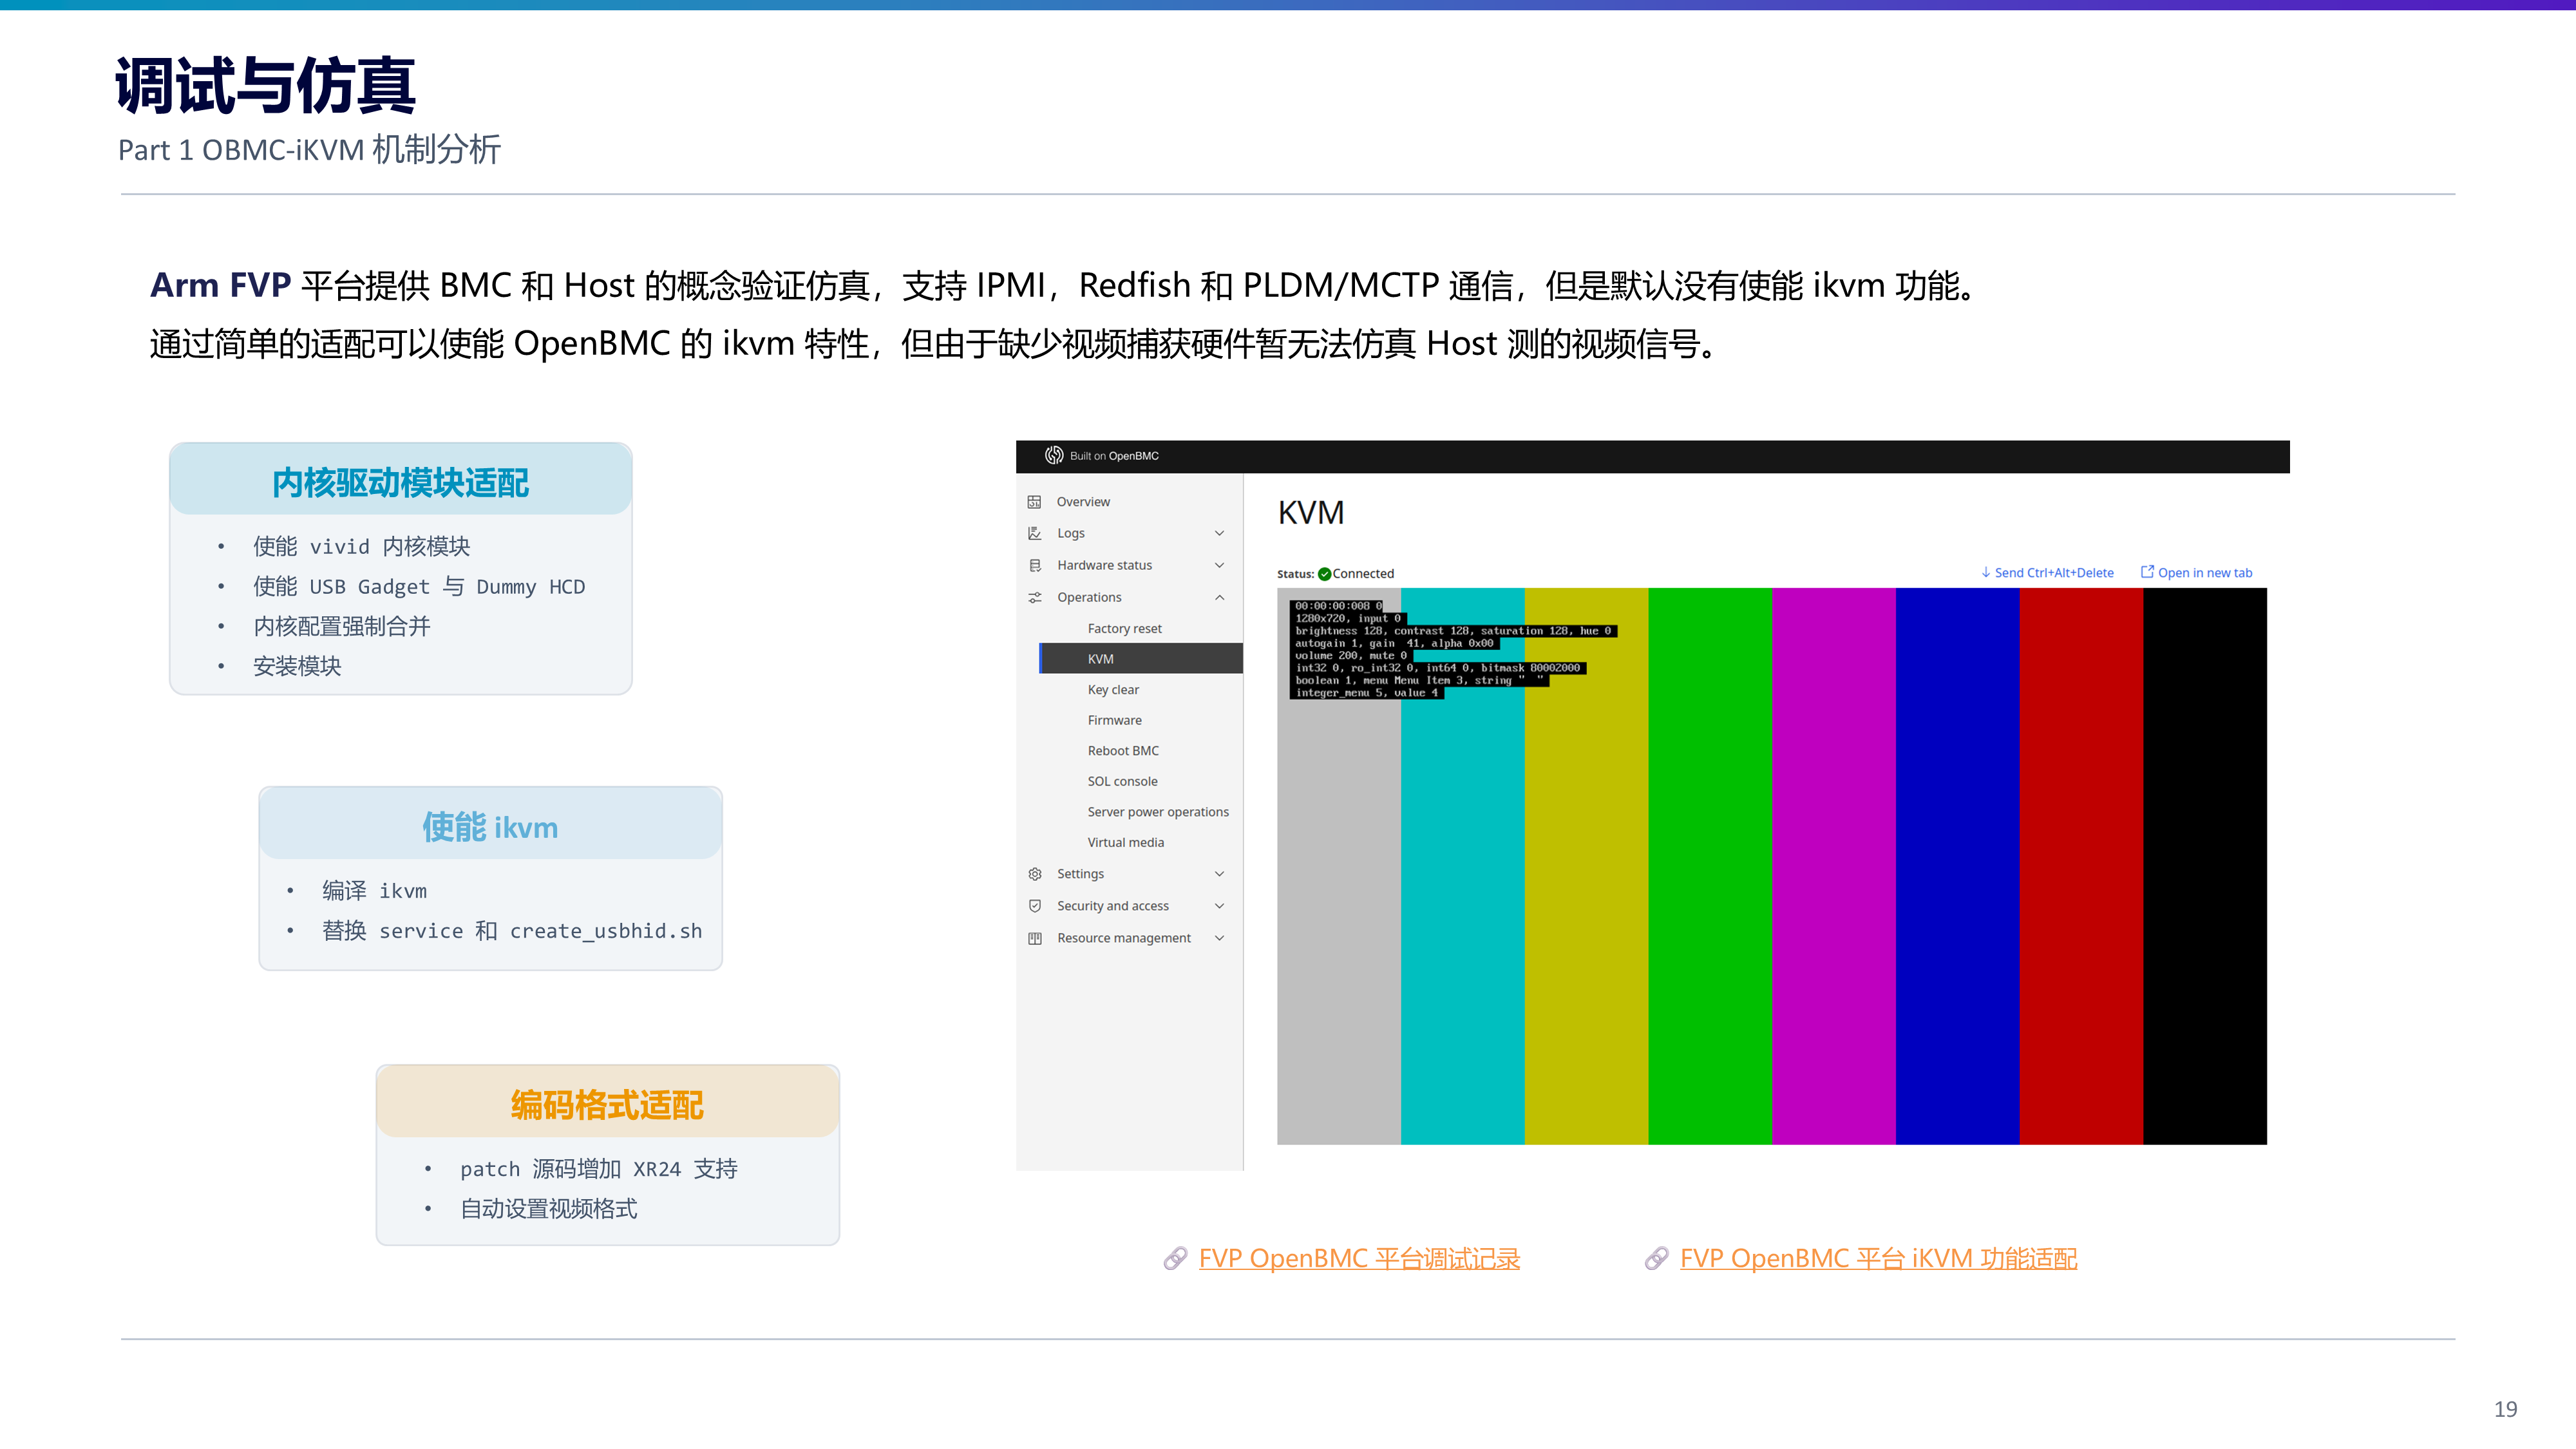Select KVM in the Operations menu
The width and height of the screenshot is (2576, 1449).
pos(1141,659)
